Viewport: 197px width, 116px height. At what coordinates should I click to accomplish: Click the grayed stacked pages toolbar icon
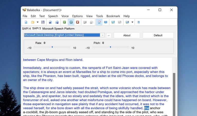(92, 22)
